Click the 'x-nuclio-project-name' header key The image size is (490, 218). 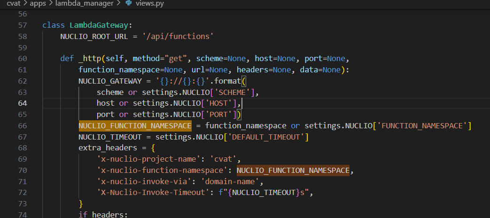pos(148,159)
